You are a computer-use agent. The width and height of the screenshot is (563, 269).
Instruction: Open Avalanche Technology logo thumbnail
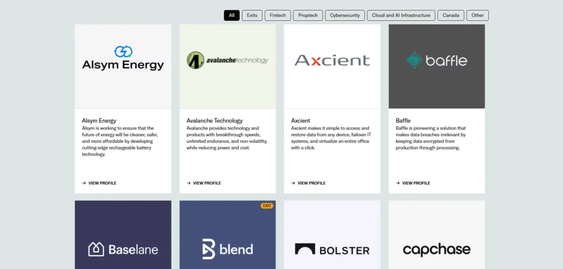pyautogui.click(x=228, y=67)
